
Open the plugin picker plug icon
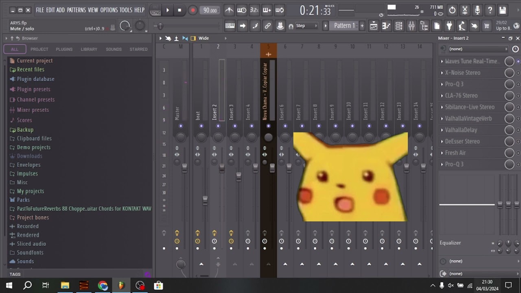[x=449, y=26]
